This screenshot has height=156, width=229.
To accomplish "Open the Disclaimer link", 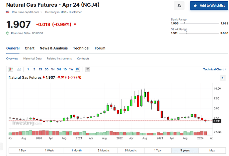I will click(75, 12).
